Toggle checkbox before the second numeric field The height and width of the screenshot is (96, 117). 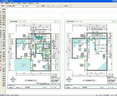(x=54, y=6)
